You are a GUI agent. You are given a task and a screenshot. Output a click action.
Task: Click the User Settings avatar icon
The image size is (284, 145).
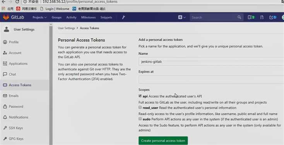[7, 29]
